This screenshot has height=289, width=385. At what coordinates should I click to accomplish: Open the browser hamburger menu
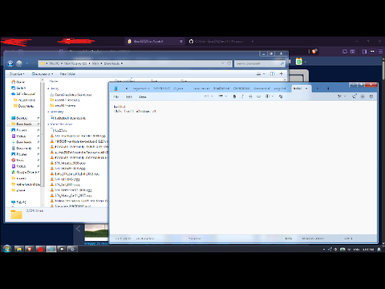point(380,51)
